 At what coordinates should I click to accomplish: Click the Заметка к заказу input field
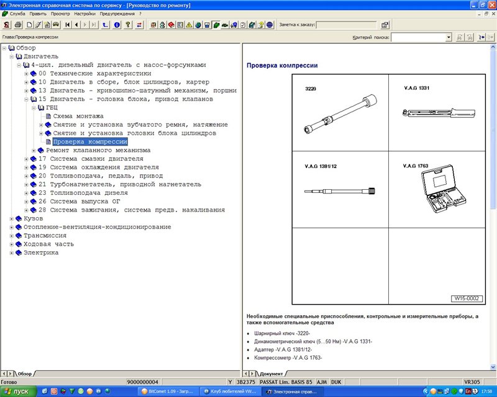pos(346,25)
